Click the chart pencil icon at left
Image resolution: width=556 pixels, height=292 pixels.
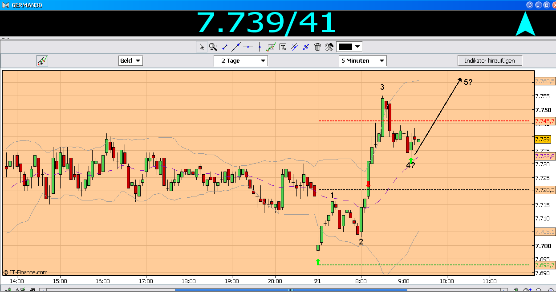(42, 61)
